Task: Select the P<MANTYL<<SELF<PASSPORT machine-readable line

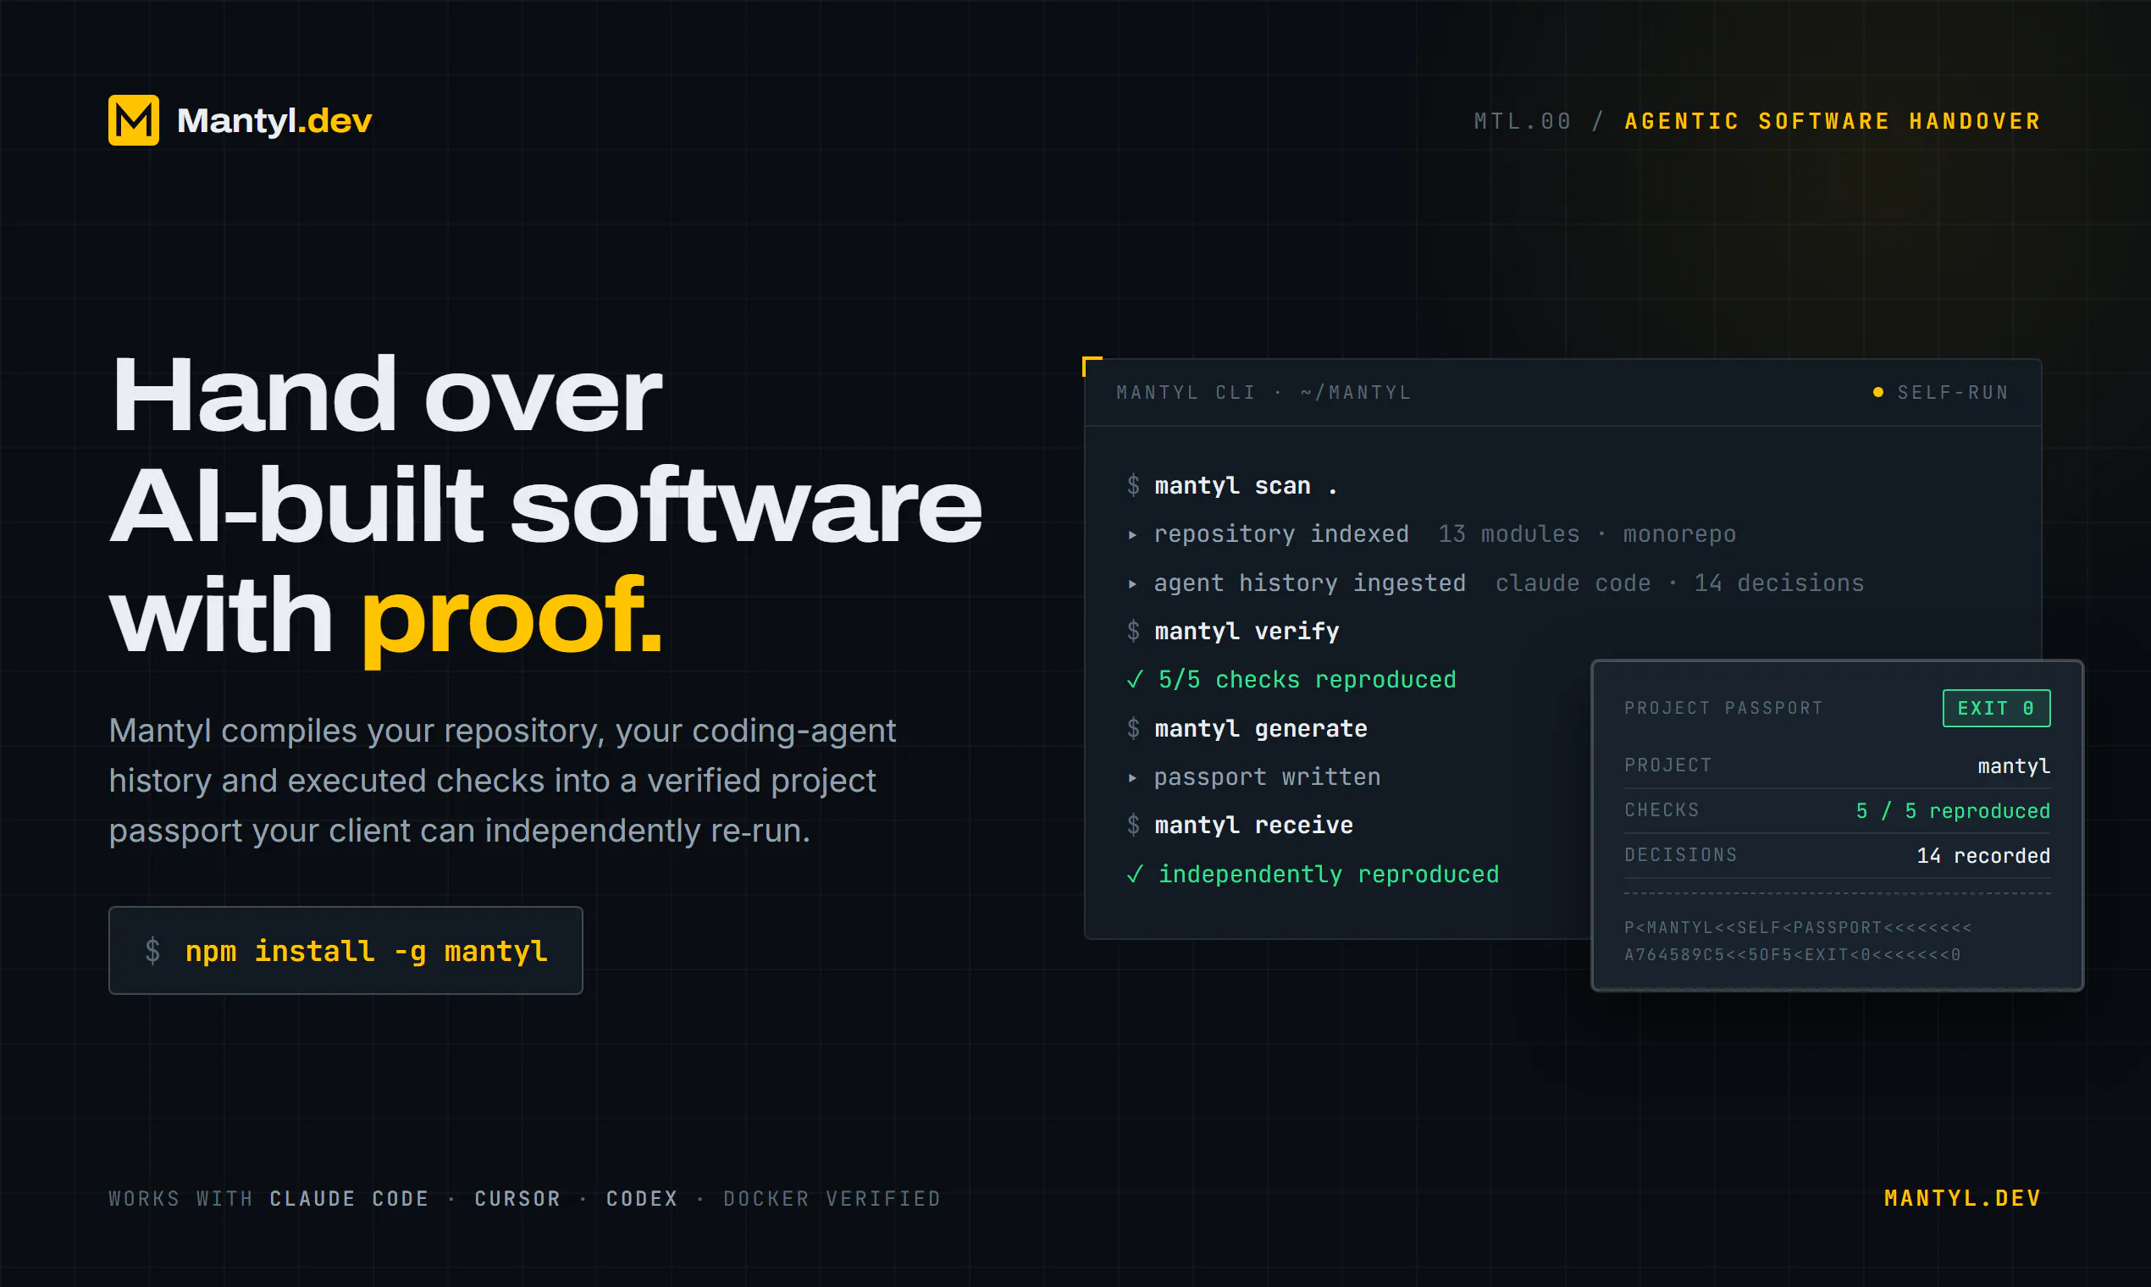Action: [x=1797, y=928]
